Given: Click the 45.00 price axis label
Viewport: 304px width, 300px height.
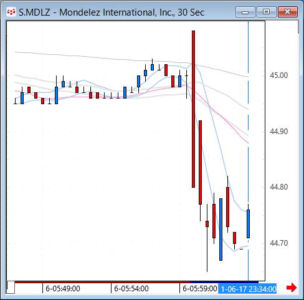Looking at the screenshot, I should [x=279, y=75].
